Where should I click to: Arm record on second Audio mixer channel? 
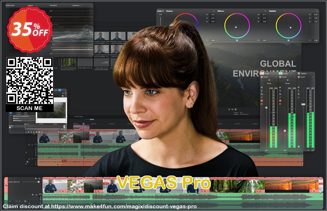pyautogui.click(x=280, y=101)
